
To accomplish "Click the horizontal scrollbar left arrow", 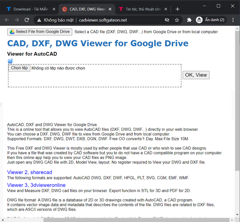I will pyautogui.click(x=2, y=220).
